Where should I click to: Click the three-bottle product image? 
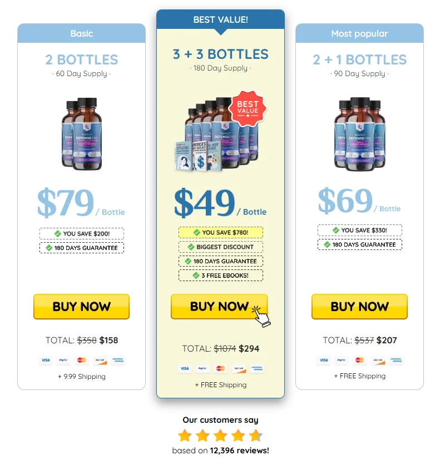tap(359, 134)
